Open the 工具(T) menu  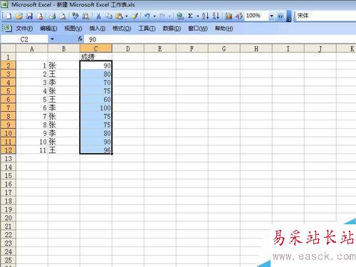click(147, 28)
